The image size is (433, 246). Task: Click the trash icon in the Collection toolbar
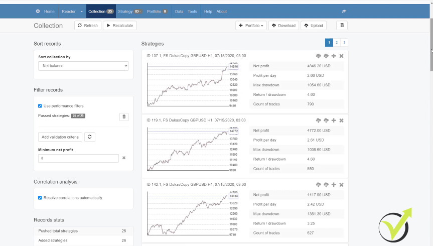coord(342,26)
